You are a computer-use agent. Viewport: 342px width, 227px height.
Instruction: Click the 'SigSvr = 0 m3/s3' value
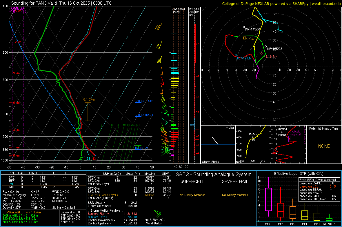point(64,208)
